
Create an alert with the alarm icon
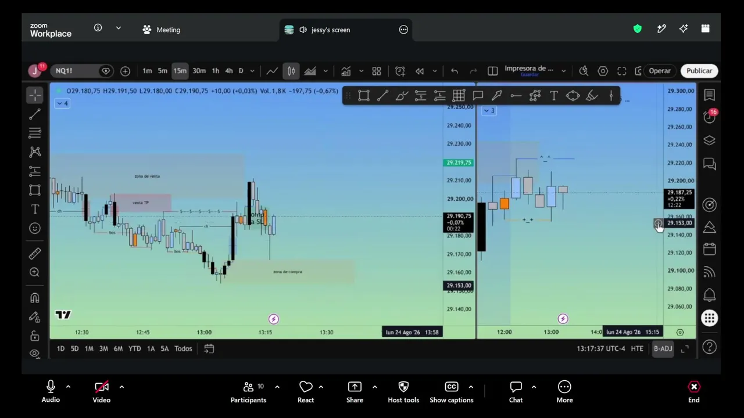(x=400, y=71)
